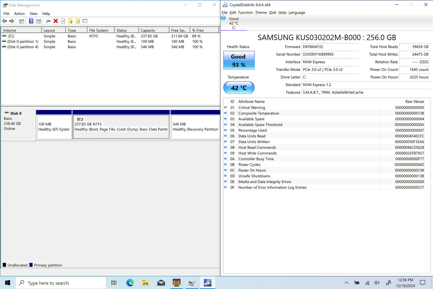Click the folder with magnifier icon

click(x=78, y=21)
